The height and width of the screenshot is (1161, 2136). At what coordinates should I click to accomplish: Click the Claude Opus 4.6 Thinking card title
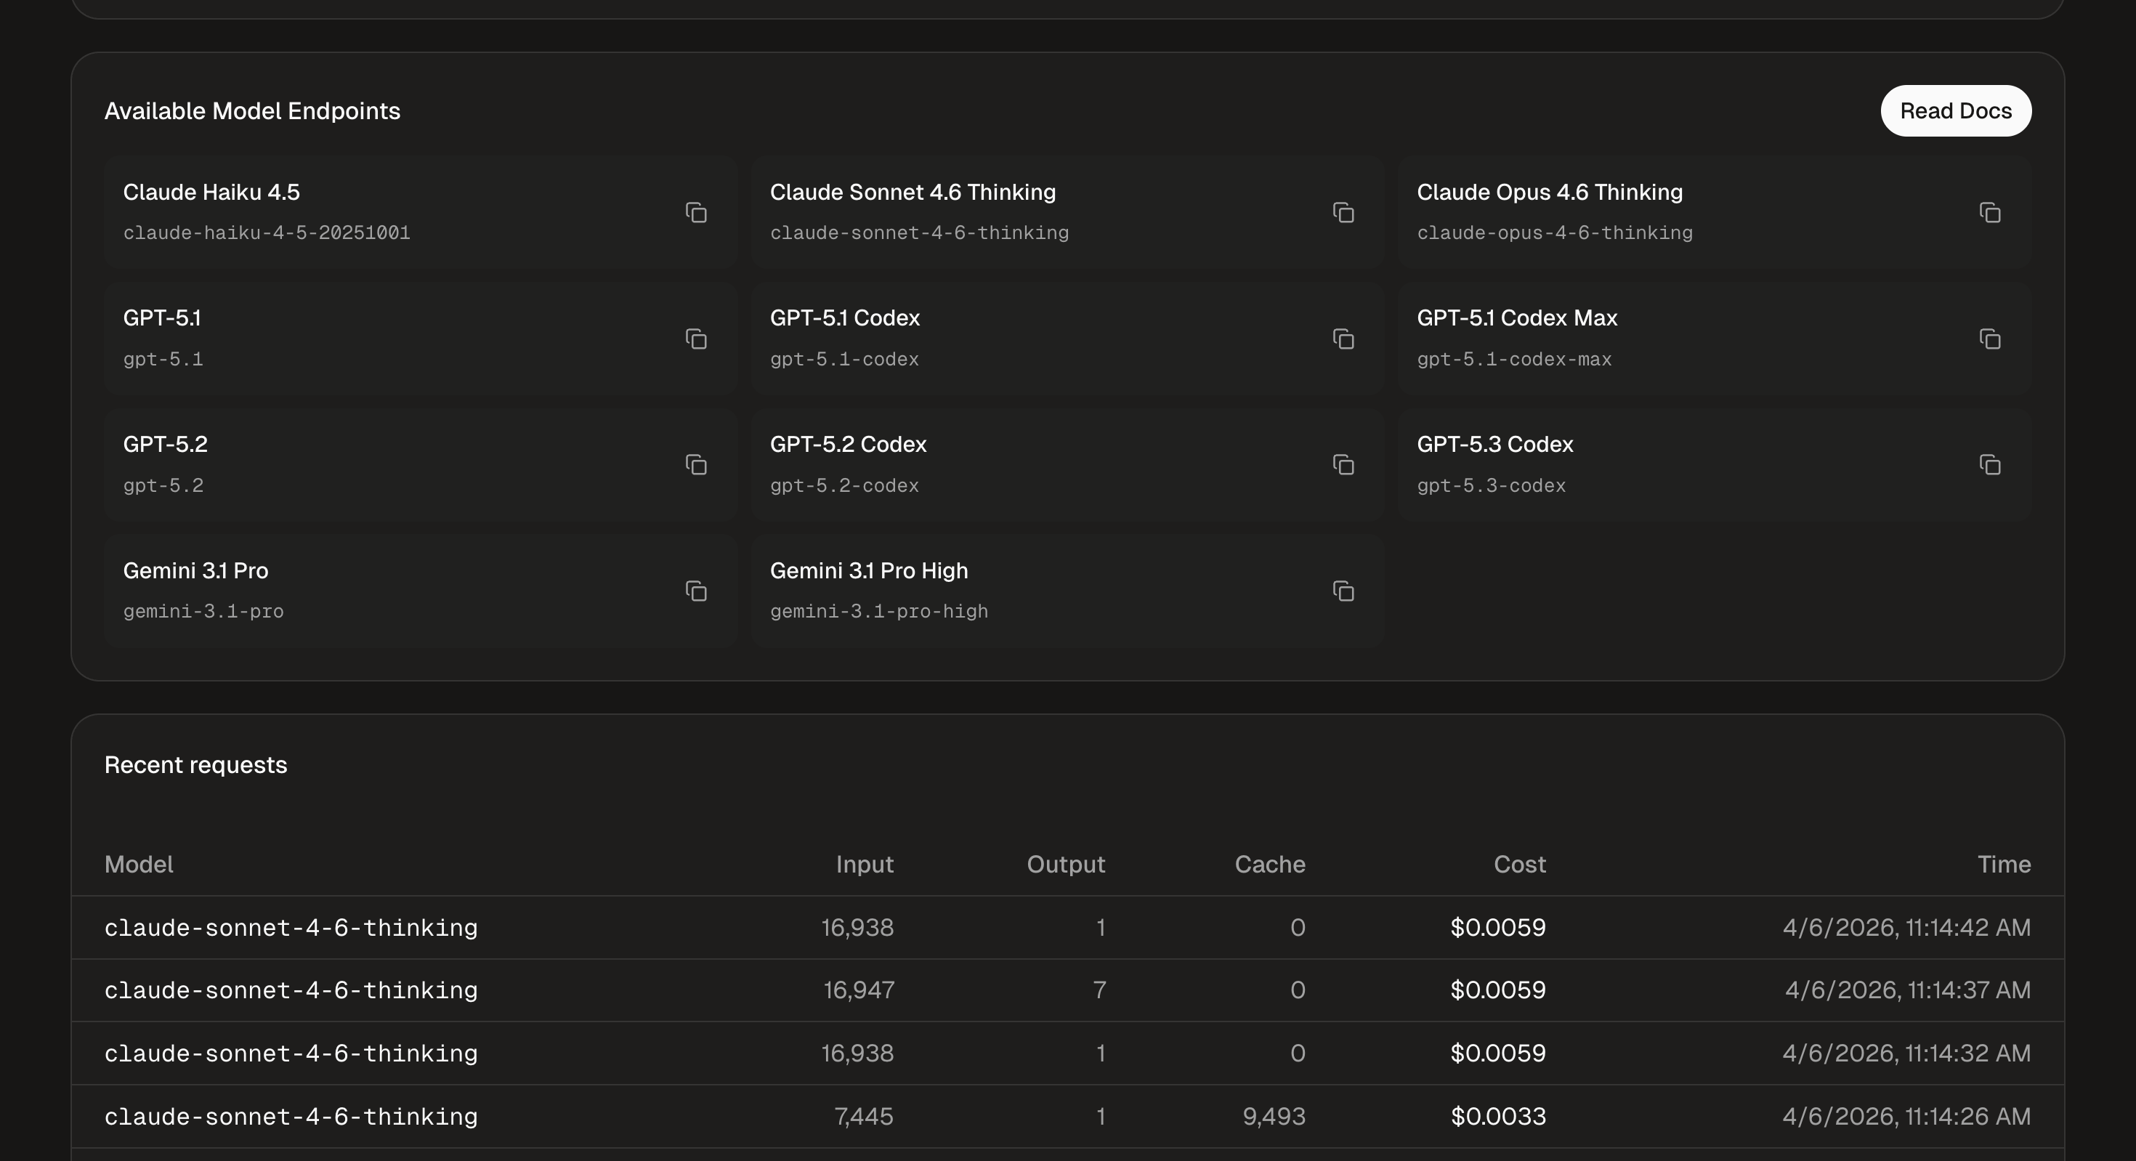coord(1549,193)
